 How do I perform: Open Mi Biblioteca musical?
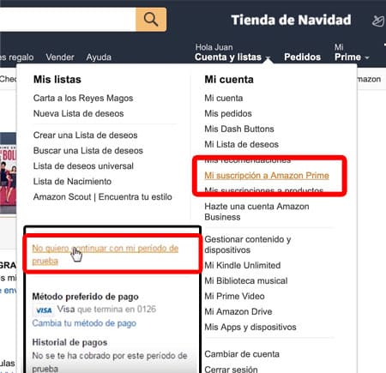[x=246, y=280]
